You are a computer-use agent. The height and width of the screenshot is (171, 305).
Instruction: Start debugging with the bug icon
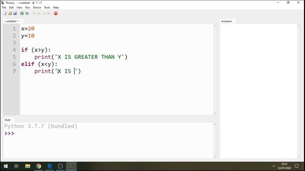click(27, 13)
